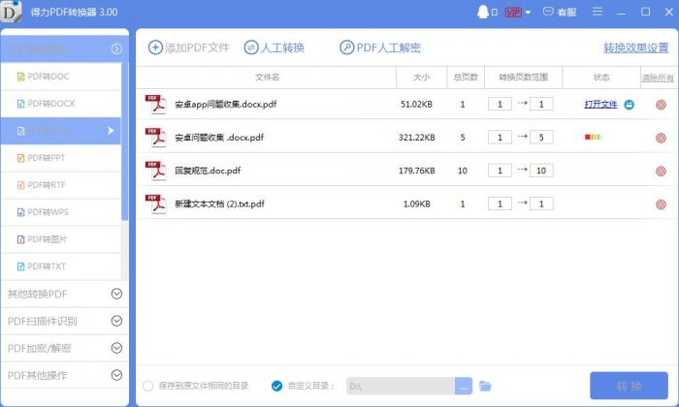The image size is (679, 407).
Task: Select PDF转DOC in sidebar
Action: pos(61,77)
